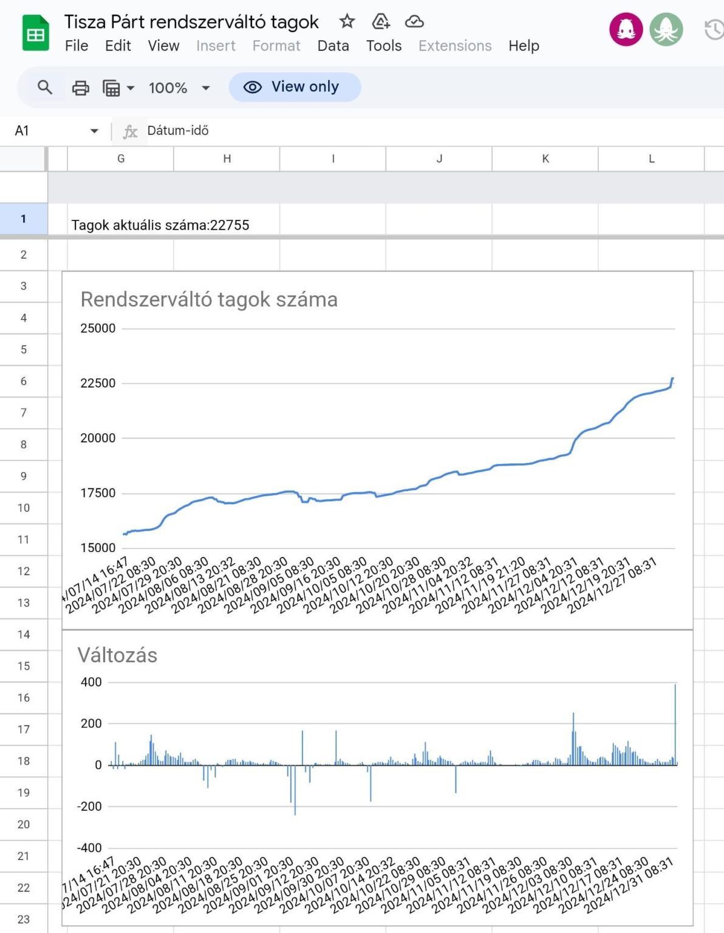Image resolution: width=724 pixels, height=933 pixels.
Task: Click the 2024/12/27 08:31 axis date label
Action: [612, 586]
